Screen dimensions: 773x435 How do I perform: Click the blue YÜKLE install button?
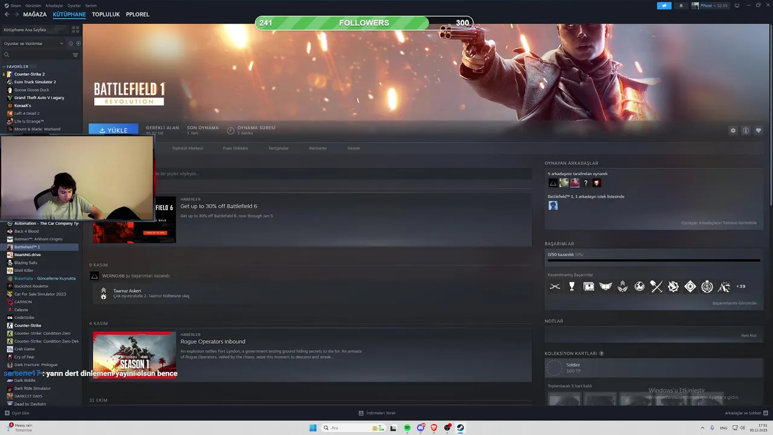[114, 130]
